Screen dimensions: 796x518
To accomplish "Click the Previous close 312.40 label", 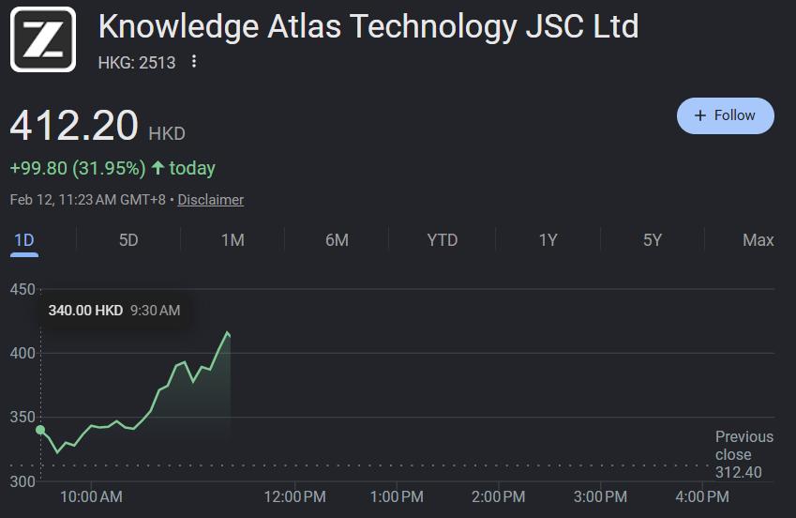I will (x=743, y=454).
